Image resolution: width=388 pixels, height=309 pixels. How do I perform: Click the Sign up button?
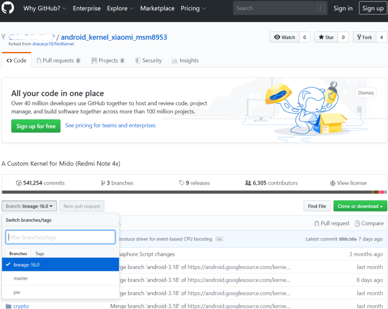(x=373, y=8)
